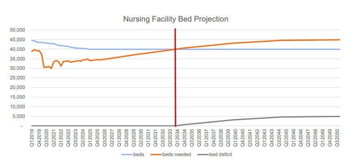The height and width of the screenshot is (168, 353).
Task: Click the 25,000 y-axis label
Action: click(17, 78)
